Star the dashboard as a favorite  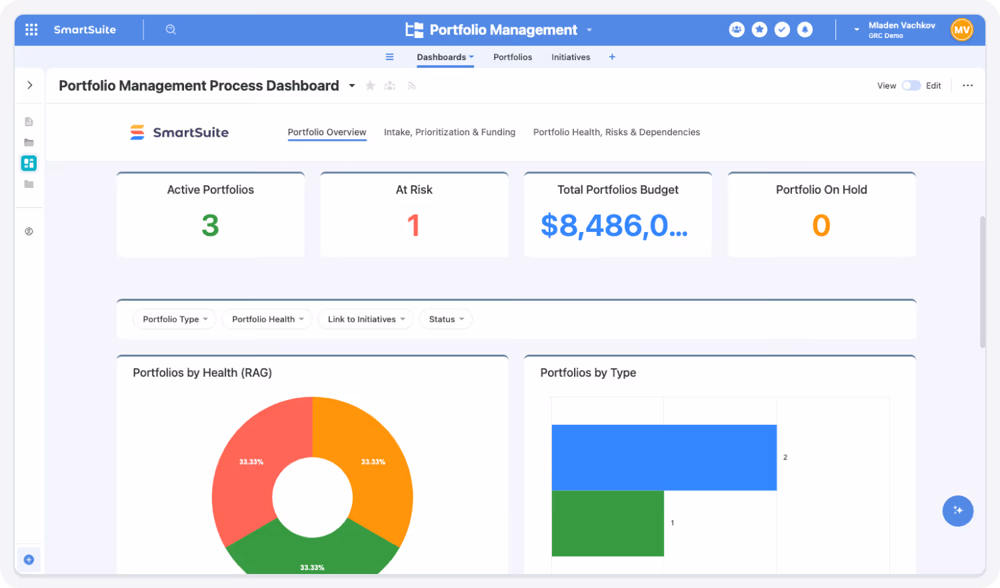370,86
